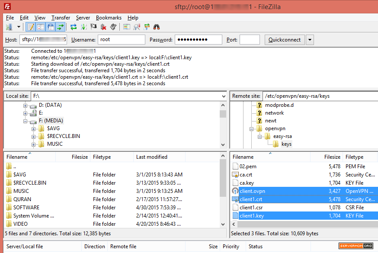Open the Edit menu
Screen dimensions: 378x253
[x=24, y=18]
